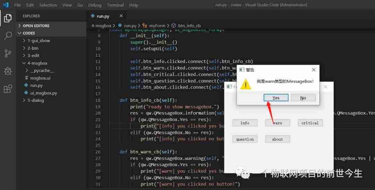
Task: Click the myForm class icon in breadcrumb
Action: pos(144,26)
